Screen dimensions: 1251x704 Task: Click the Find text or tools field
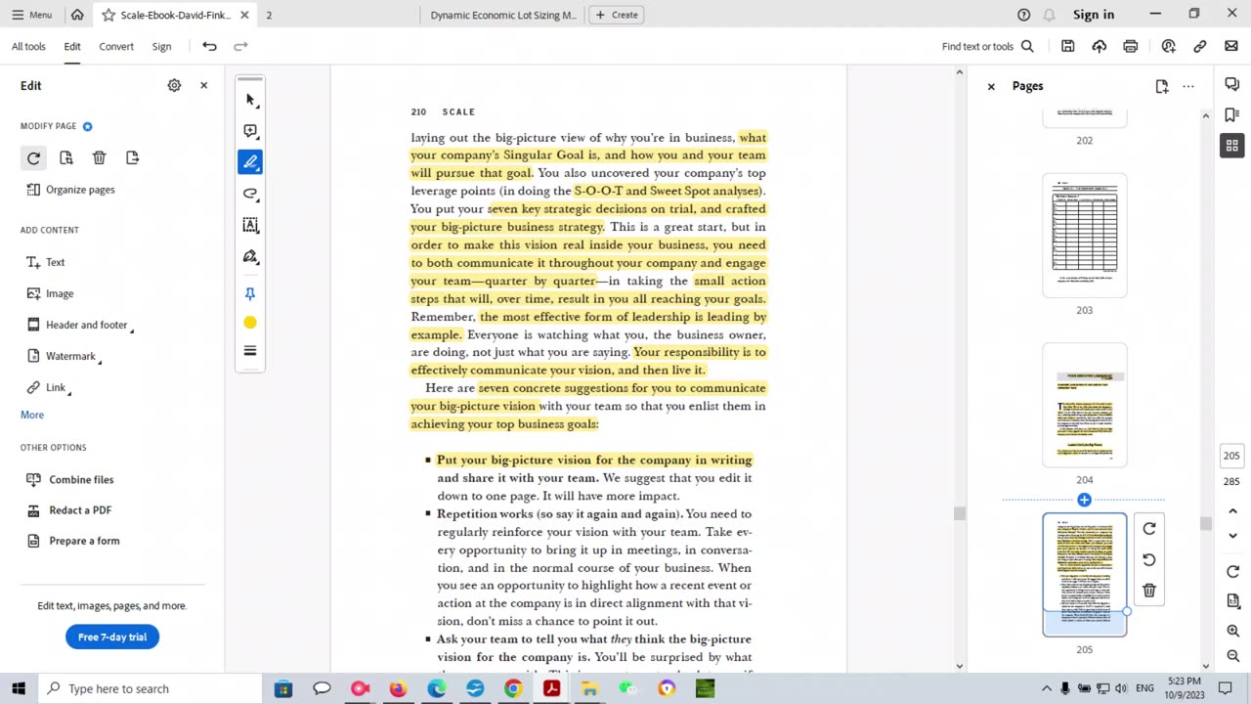[x=988, y=46]
